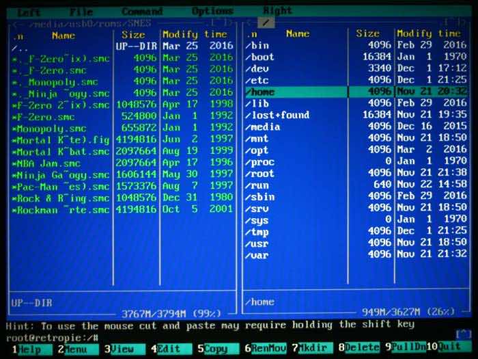Select the Ninja Ga~ogy.smc file
Screen dimensions: 478x359
pos(122,174)
